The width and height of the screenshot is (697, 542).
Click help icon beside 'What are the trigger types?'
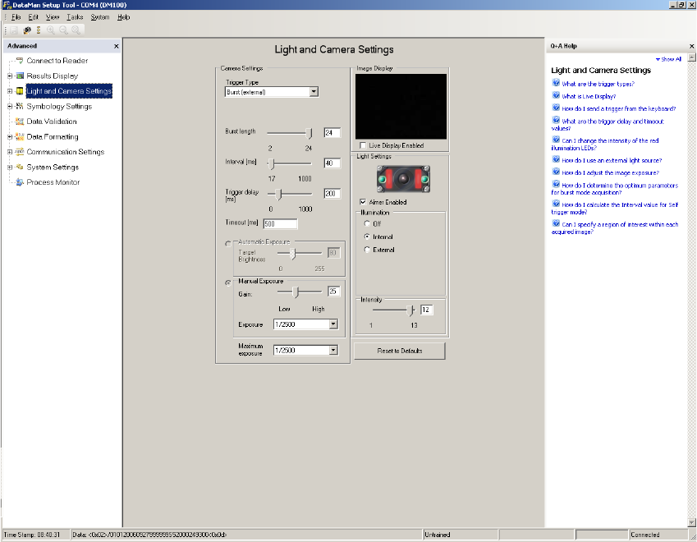[556, 83]
